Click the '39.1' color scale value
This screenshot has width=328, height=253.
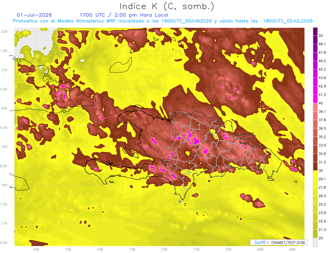click(322, 111)
